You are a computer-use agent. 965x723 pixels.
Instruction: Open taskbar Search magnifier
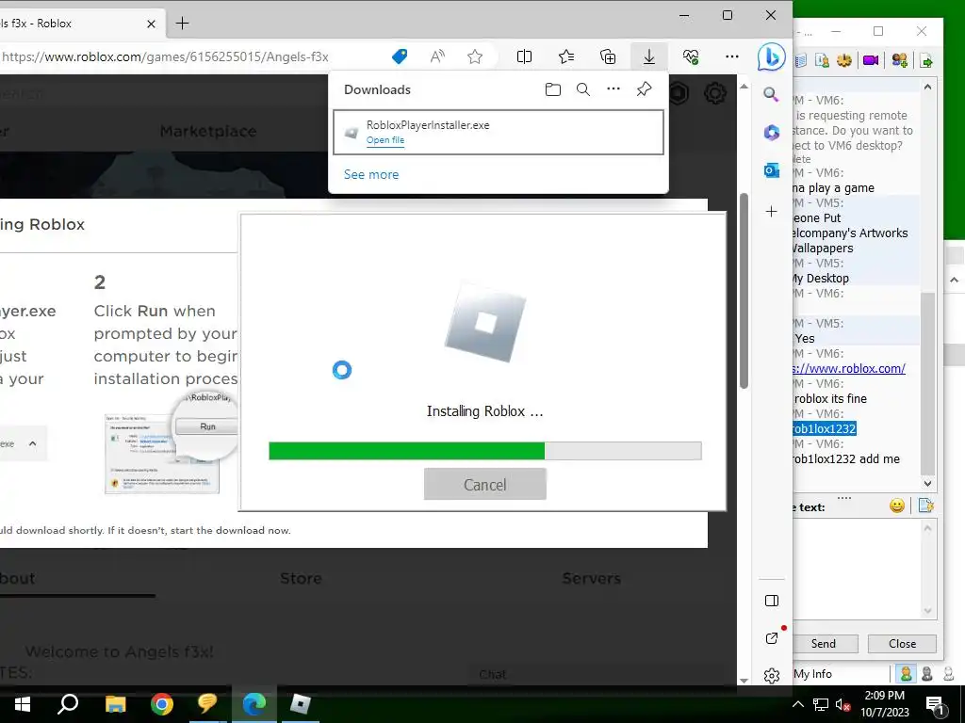click(x=68, y=704)
